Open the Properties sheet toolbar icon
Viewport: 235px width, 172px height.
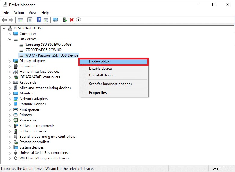(x=30, y=20)
